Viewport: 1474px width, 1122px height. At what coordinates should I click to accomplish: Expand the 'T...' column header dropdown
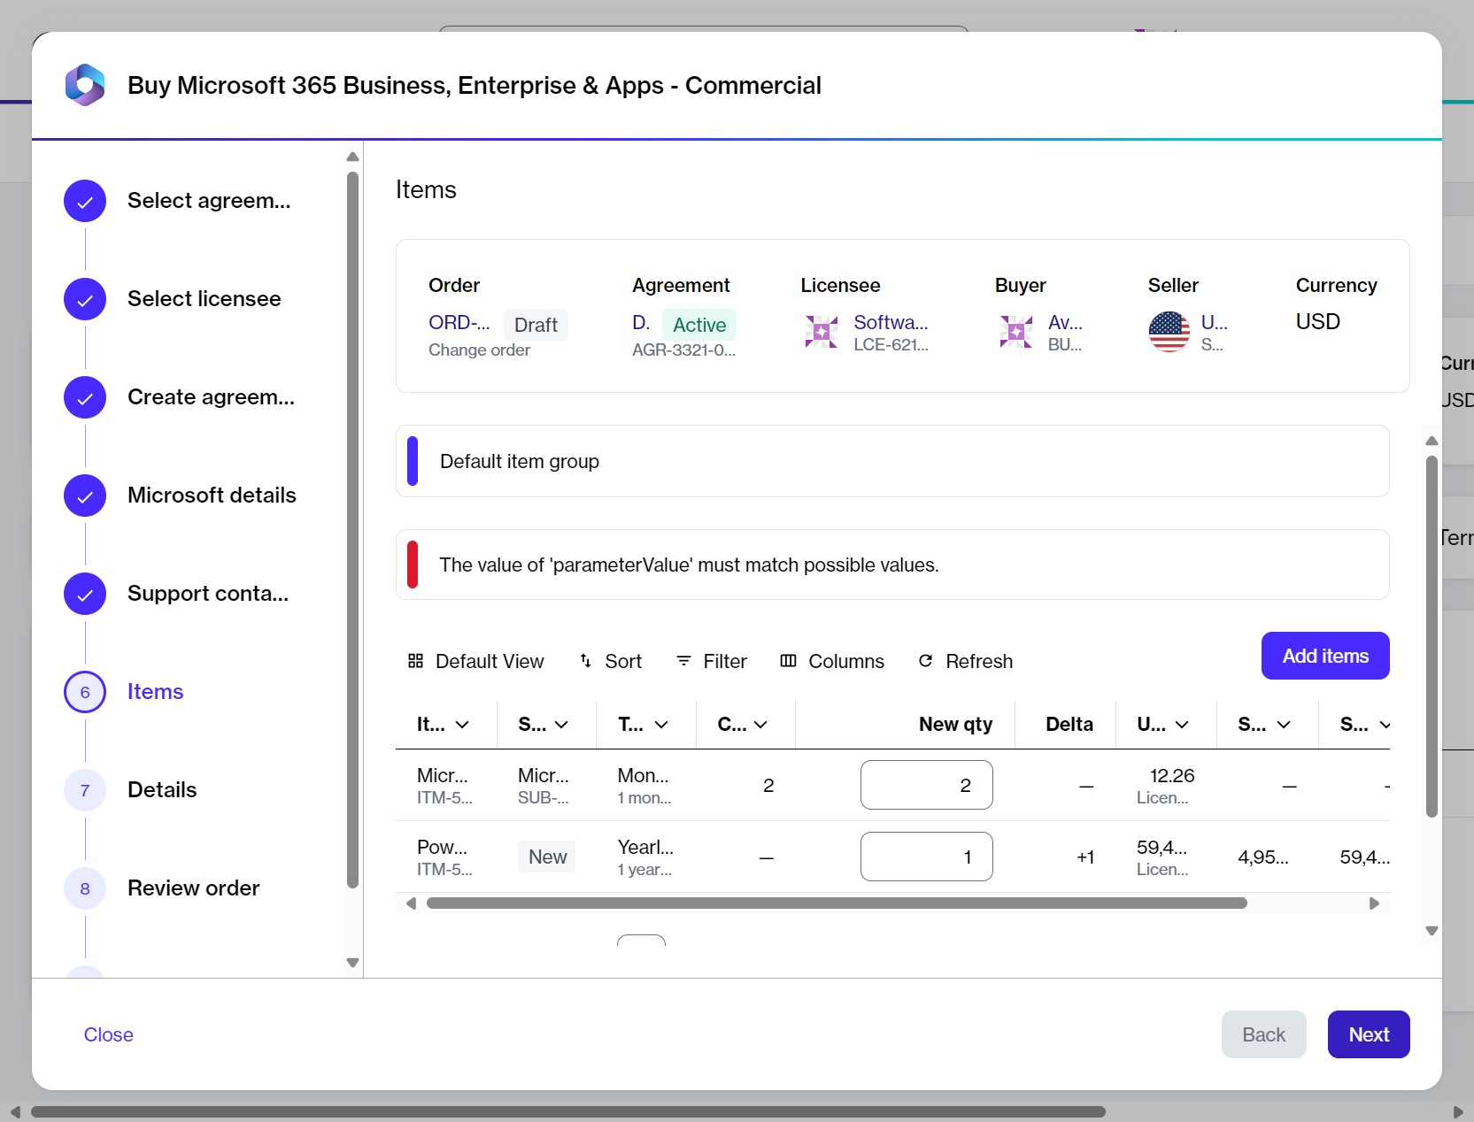click(660, 725)
